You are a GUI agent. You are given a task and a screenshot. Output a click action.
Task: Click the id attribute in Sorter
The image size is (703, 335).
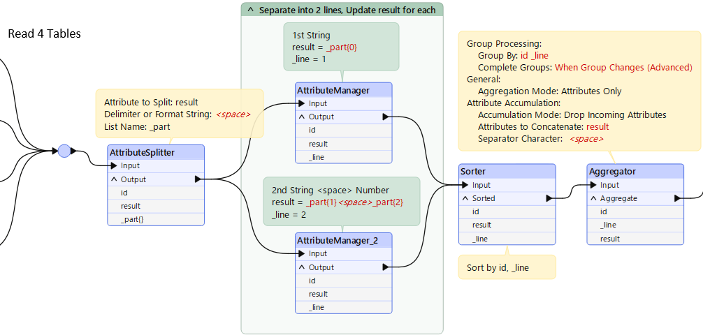[507, 212]
